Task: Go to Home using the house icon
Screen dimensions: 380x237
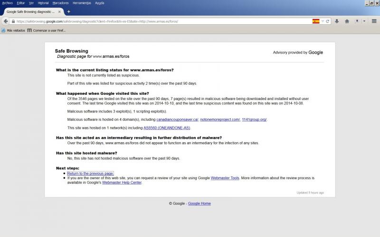Action: (x=347, y=21)
